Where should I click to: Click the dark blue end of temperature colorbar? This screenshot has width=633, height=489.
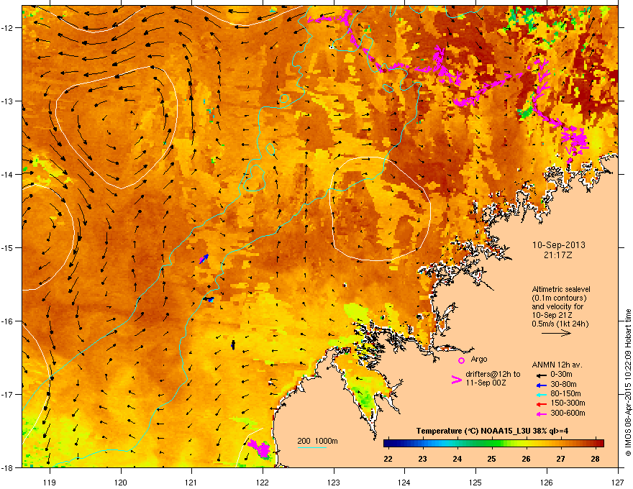(388, 444)
